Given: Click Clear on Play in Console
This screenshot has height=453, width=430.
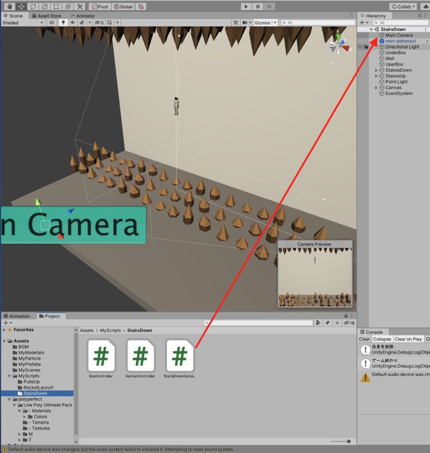Looking at the screenshot, I should pos(409,339).
